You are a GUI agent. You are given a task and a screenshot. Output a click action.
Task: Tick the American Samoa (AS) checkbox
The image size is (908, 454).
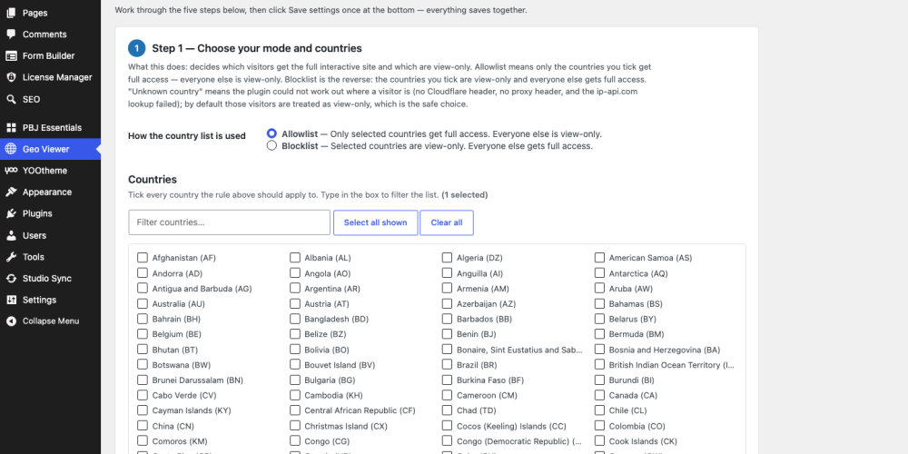(599, 258)
